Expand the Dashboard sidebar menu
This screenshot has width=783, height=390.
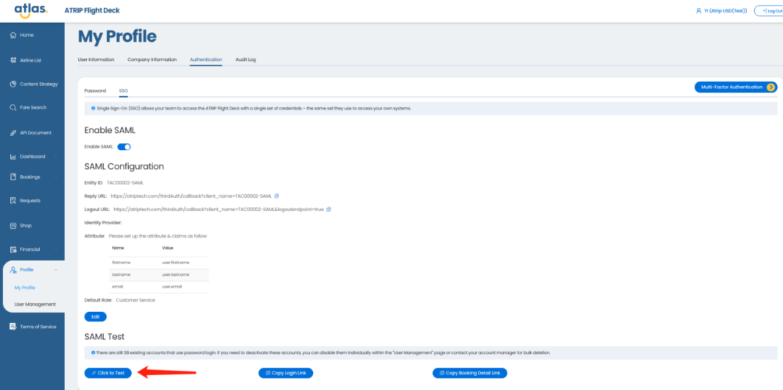56,156
